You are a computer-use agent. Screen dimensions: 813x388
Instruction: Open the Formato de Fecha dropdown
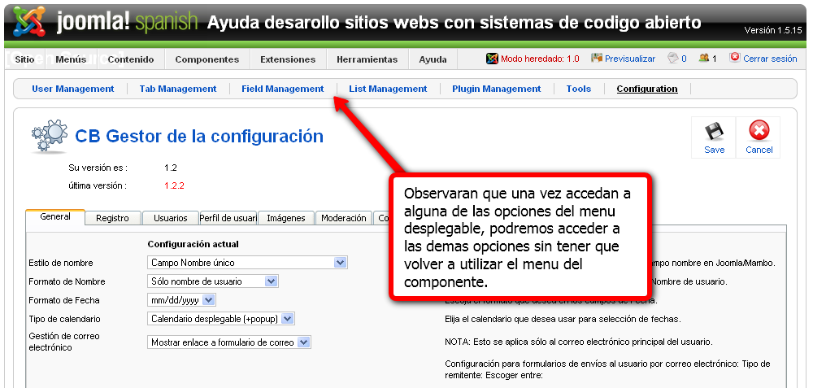tap(181, 300)
